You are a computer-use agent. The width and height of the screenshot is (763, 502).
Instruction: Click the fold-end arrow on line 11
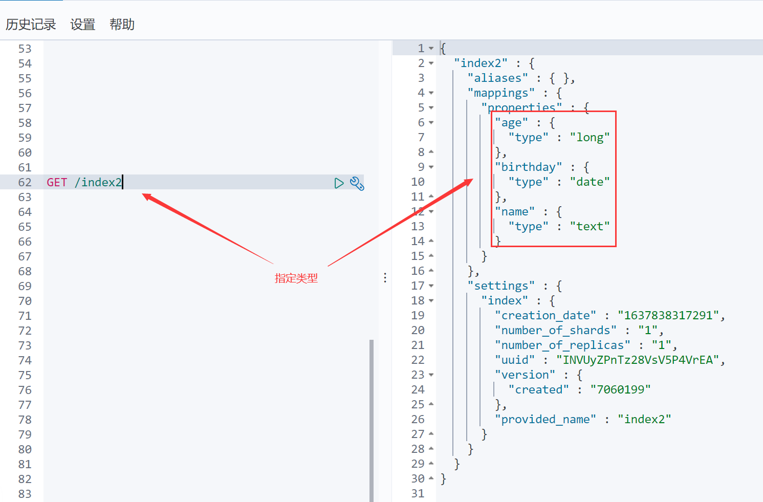point(431,197)
